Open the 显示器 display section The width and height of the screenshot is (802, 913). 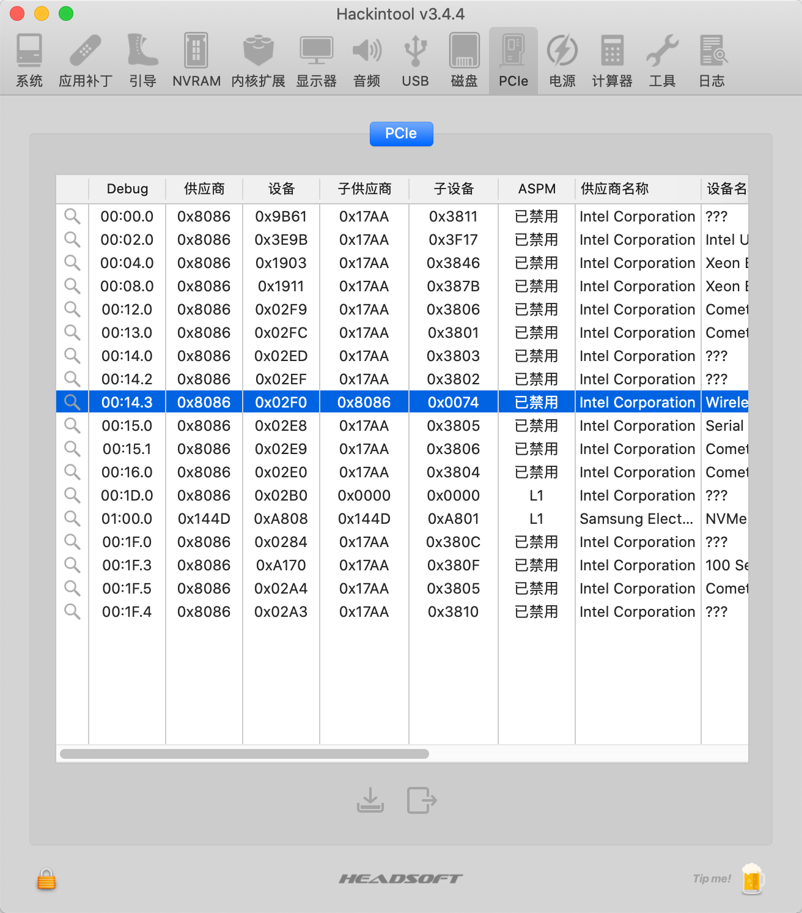tap(316, 61)
